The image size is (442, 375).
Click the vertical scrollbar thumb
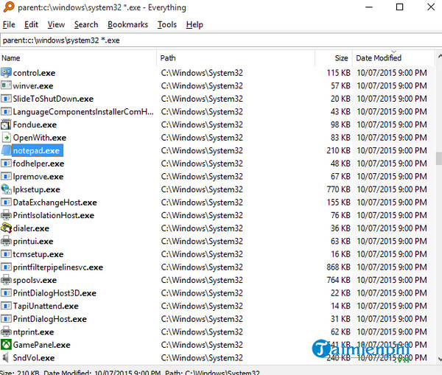pyautogui.click(x=439, y=158)
